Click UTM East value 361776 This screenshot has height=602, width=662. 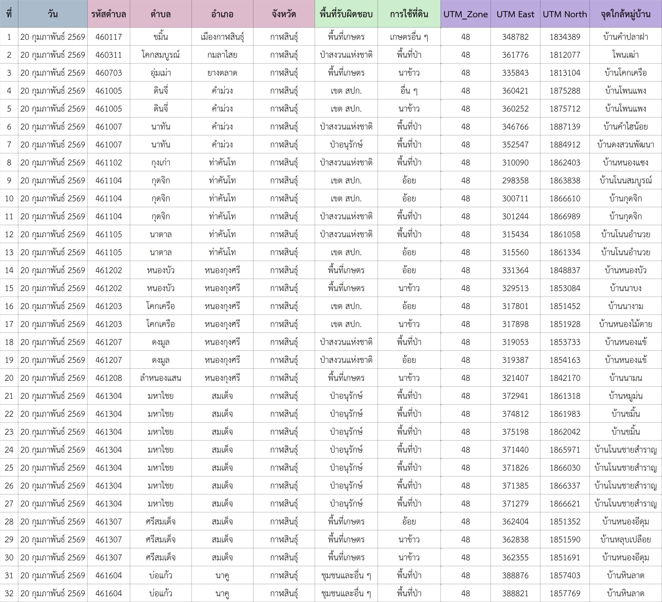coord(515,55)
